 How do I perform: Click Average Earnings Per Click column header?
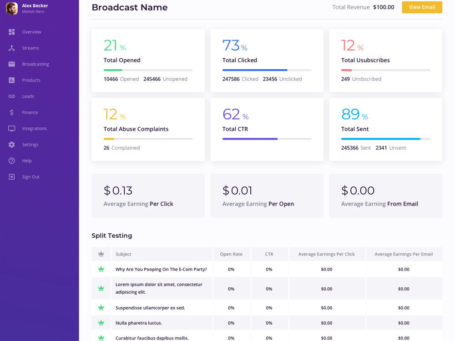click(326, 254)
